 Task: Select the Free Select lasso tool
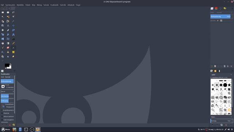pos(13,12)
